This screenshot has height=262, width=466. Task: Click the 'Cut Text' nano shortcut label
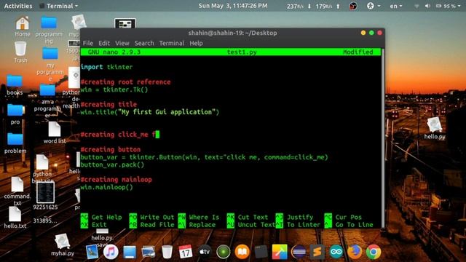[x=253, y=217]
